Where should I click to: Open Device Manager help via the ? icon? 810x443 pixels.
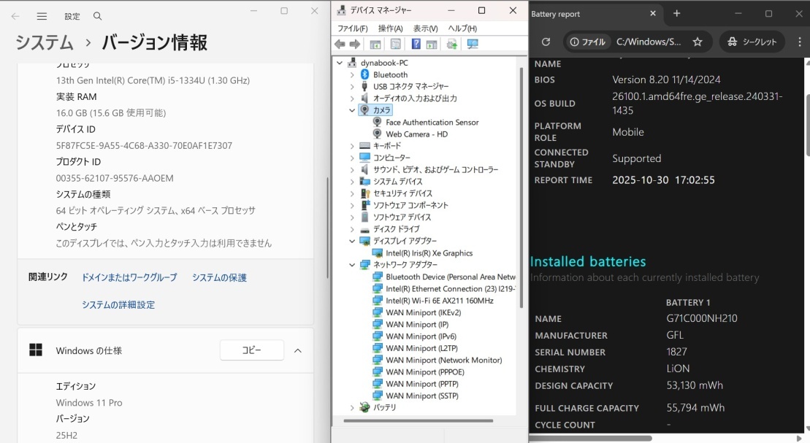[x=416, y=44]
